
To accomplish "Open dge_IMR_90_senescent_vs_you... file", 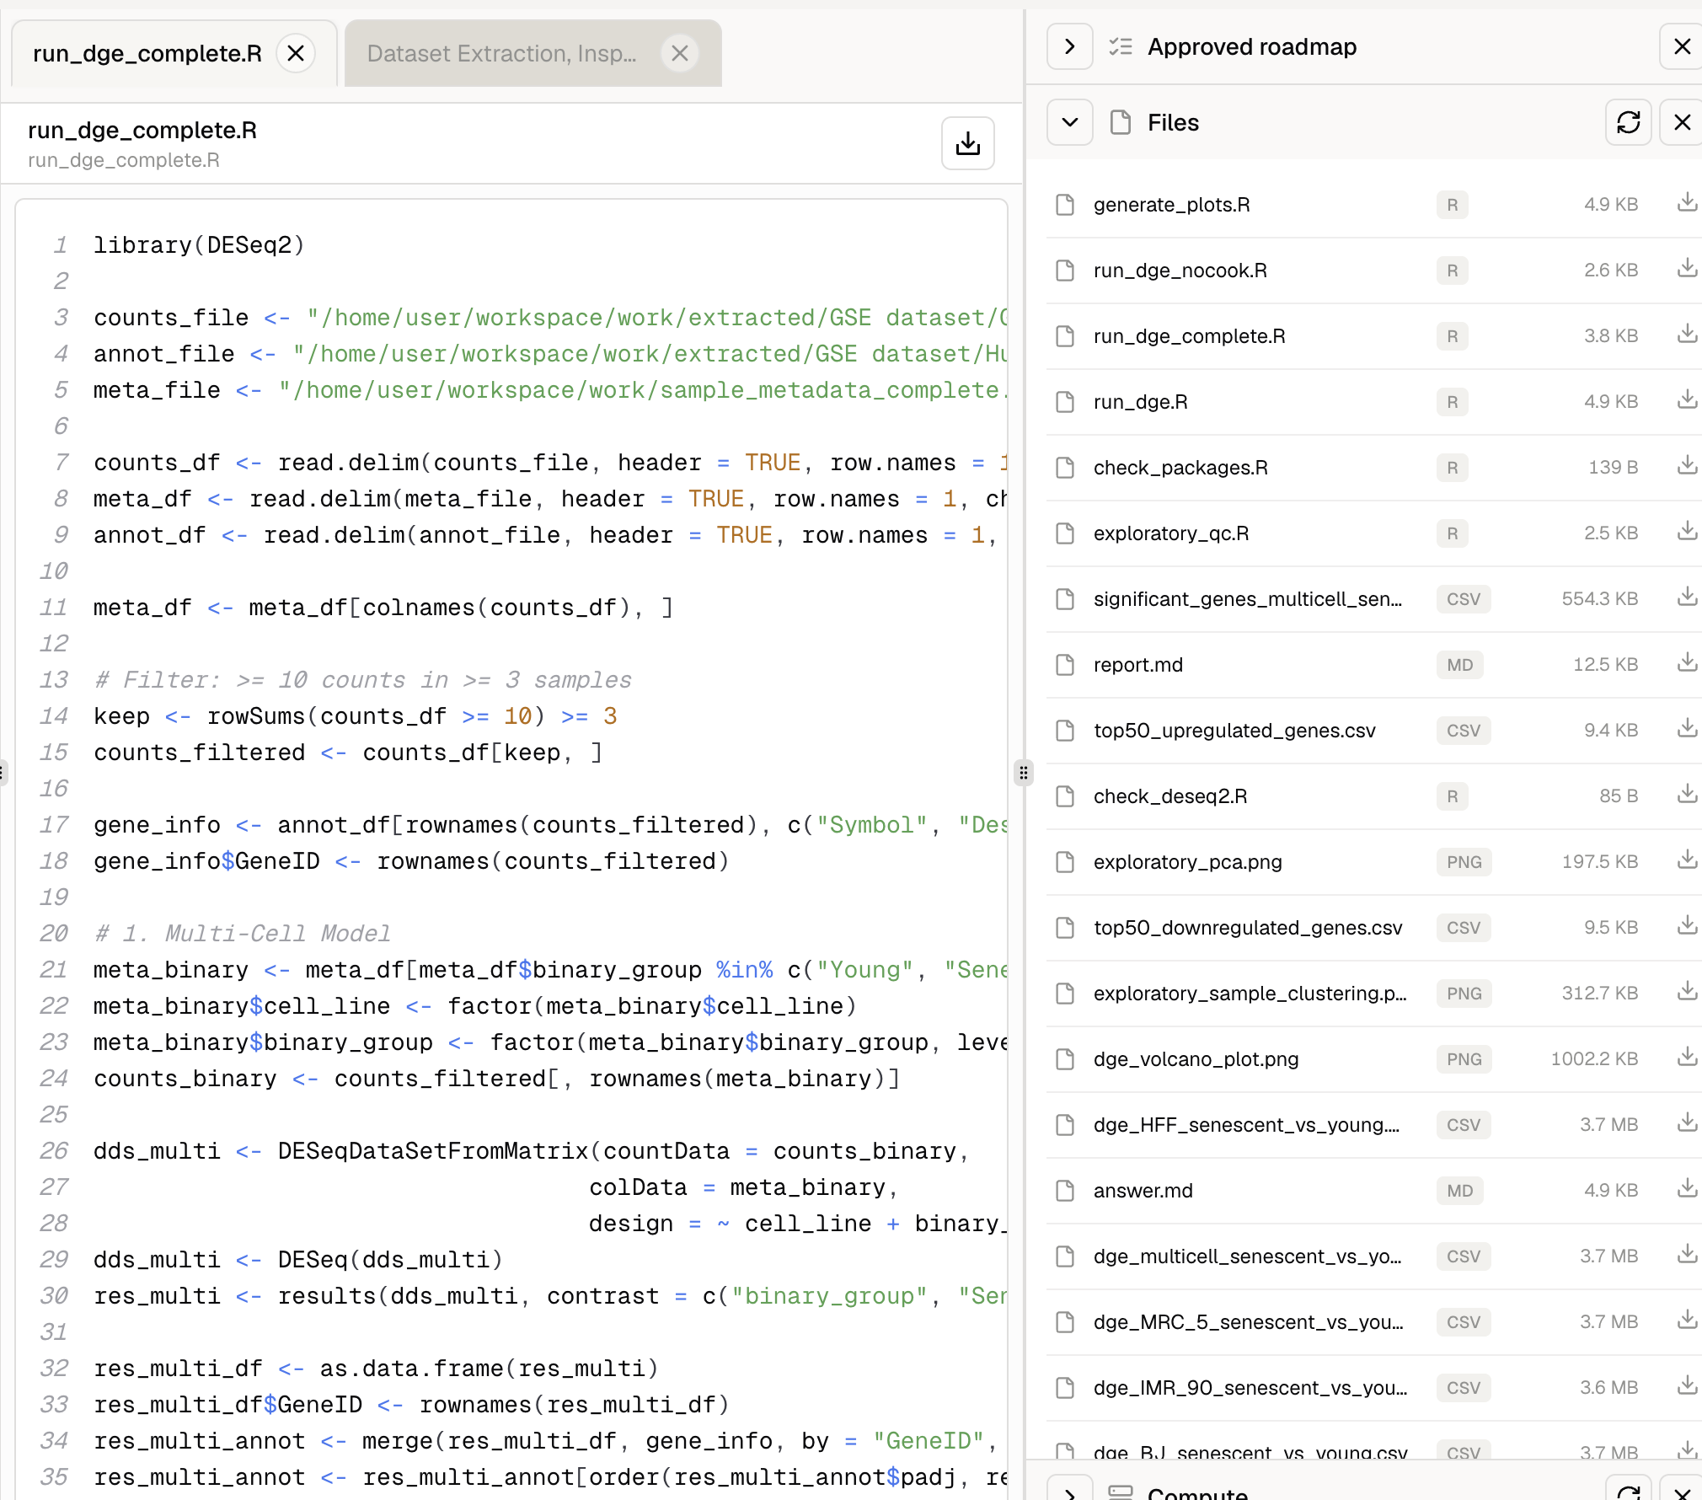I will pos(1250,1388).
